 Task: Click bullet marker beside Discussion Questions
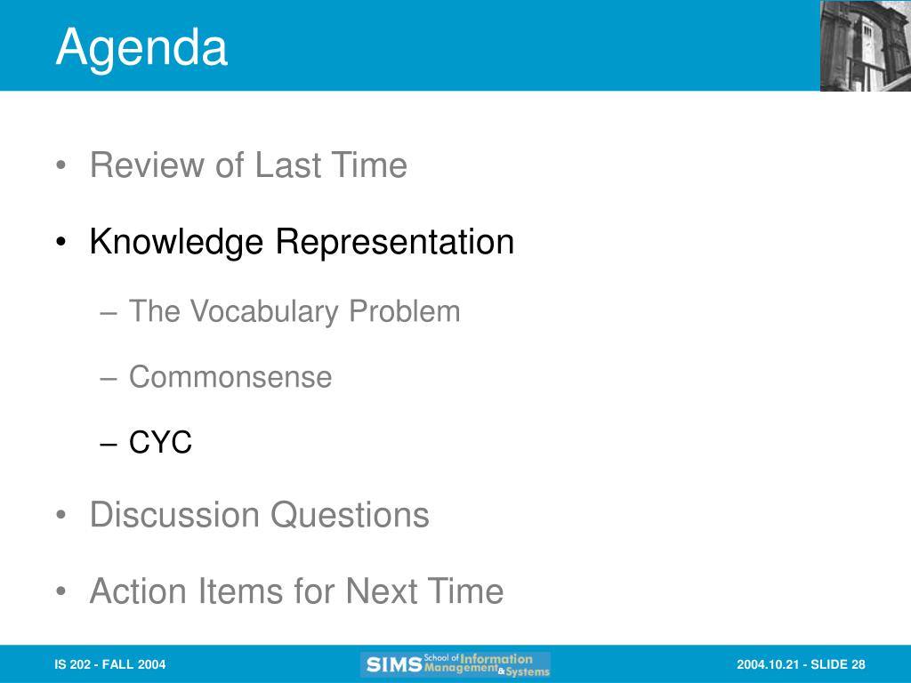61,516
